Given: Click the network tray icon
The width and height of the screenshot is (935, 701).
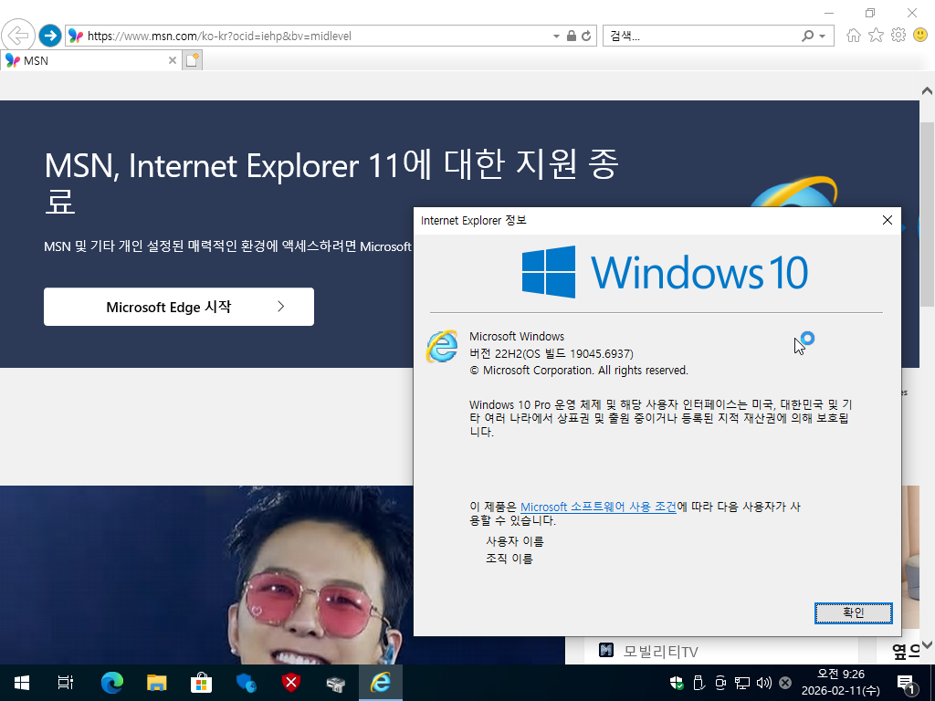Looking at the screenshot, I should tap(741, 683).
